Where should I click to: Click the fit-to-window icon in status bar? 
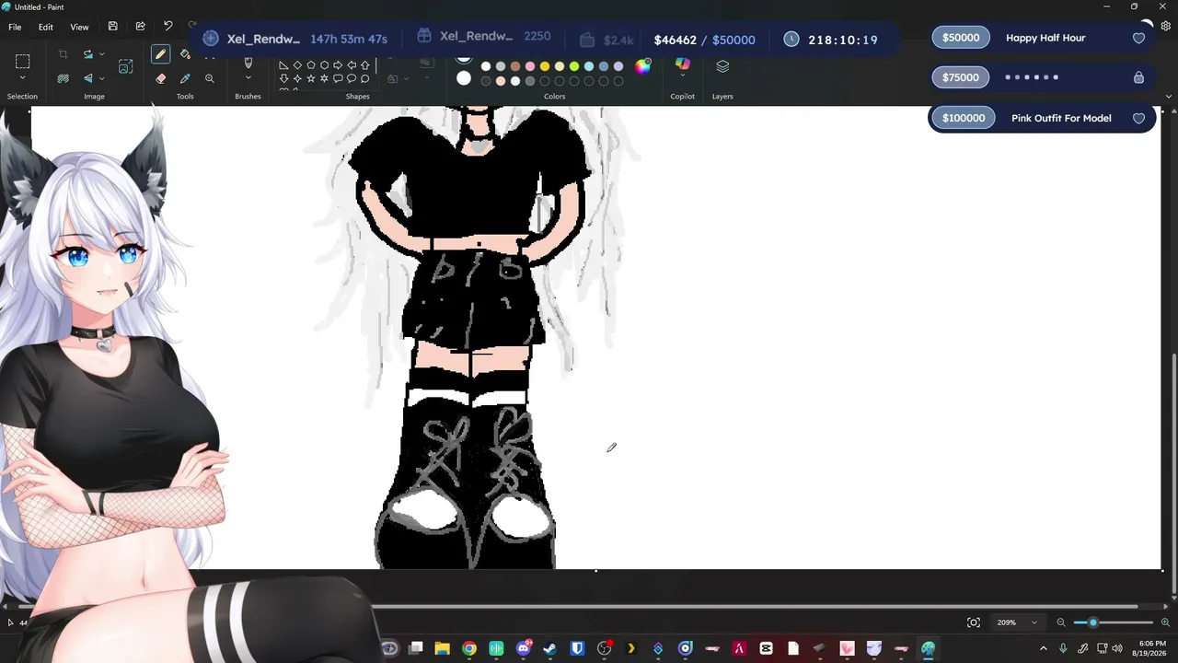coord(974,622)
